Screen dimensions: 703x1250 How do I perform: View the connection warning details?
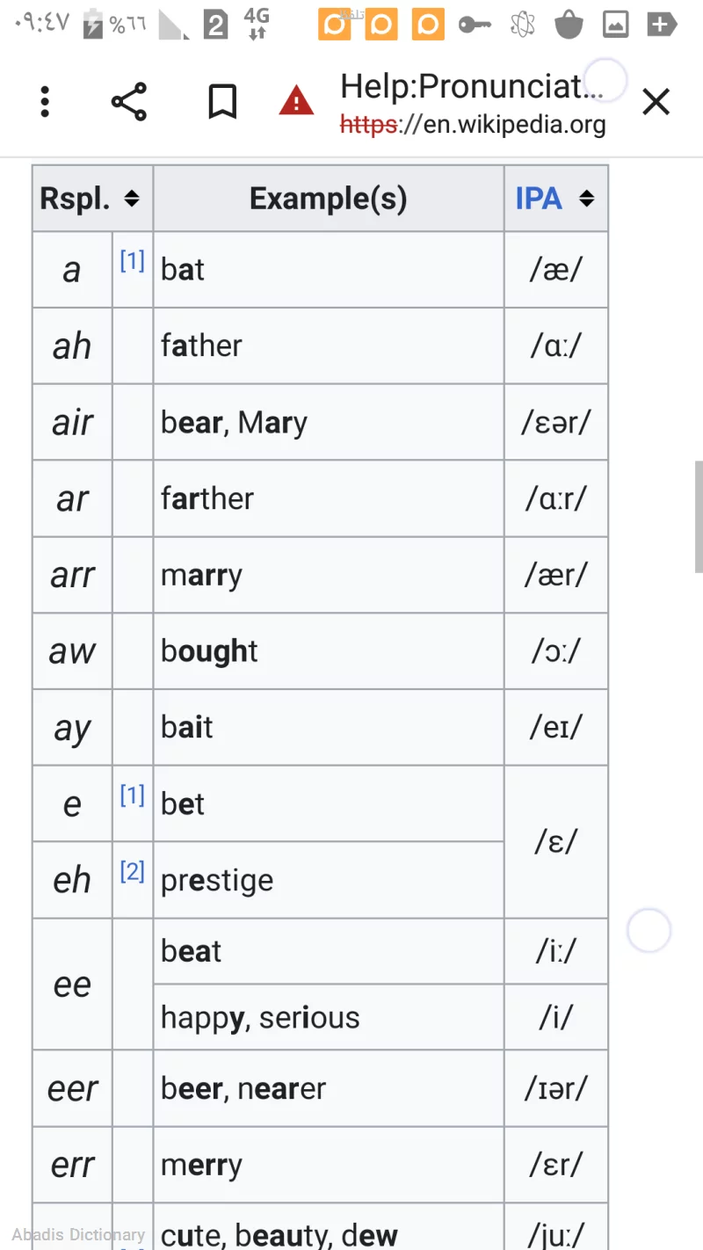[x=296, y=100]
